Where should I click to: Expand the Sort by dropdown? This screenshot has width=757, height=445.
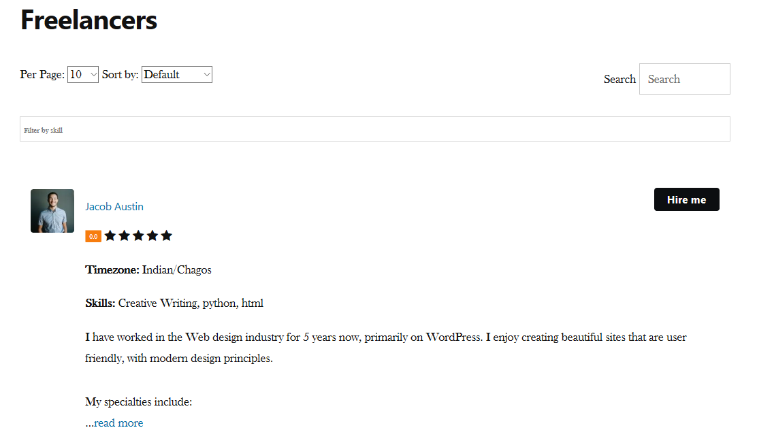coord(177,75)
